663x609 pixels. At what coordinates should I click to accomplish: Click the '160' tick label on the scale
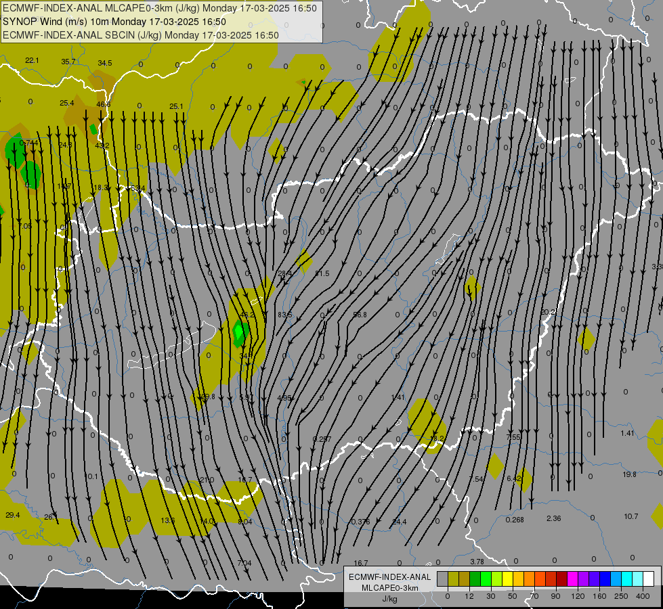pyautogui.click(x=599, y=596)
